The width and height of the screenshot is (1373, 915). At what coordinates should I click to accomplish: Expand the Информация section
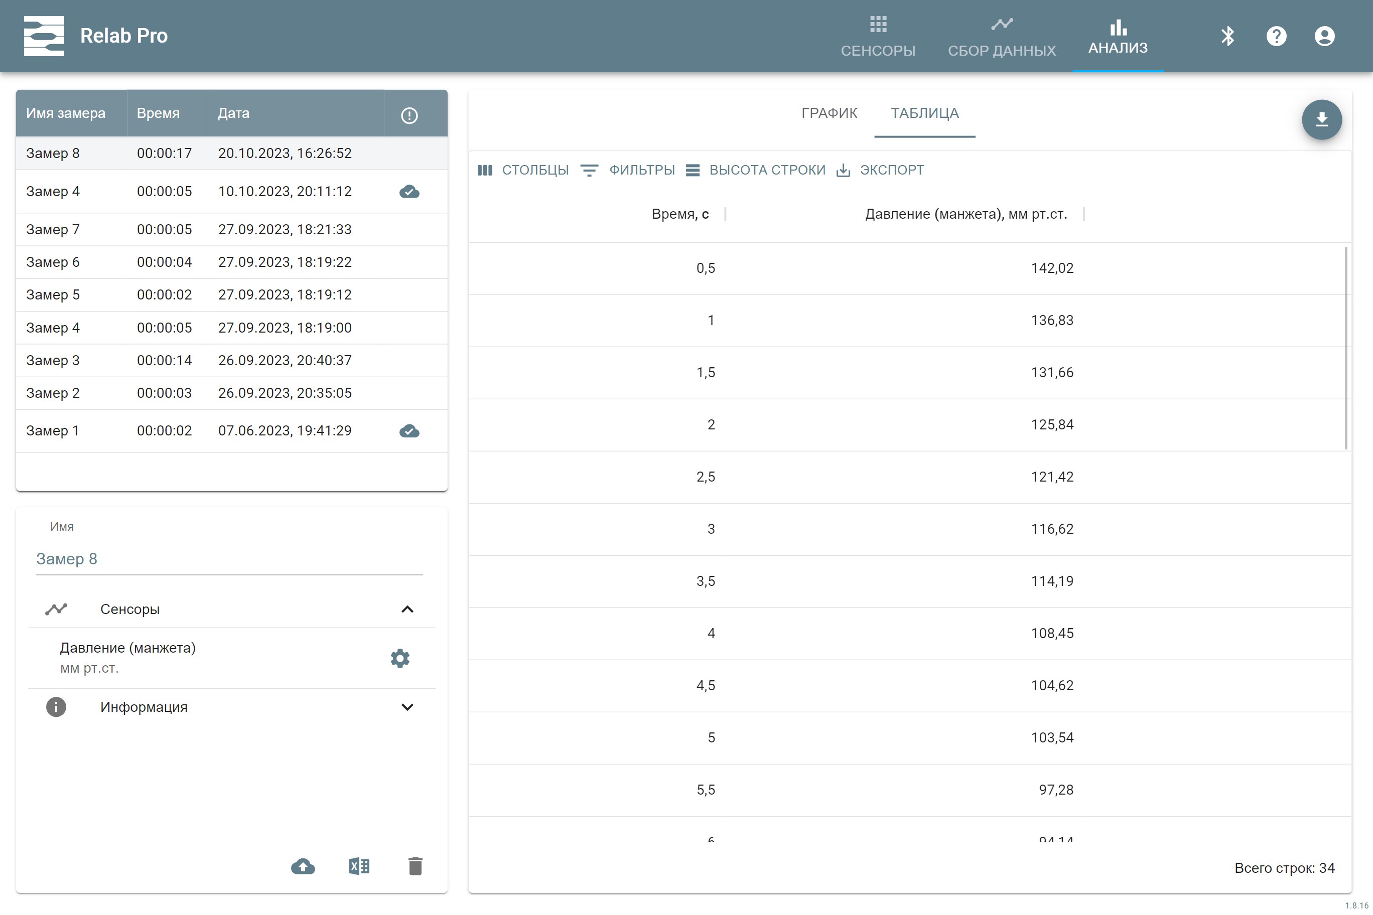coord(407,707)
